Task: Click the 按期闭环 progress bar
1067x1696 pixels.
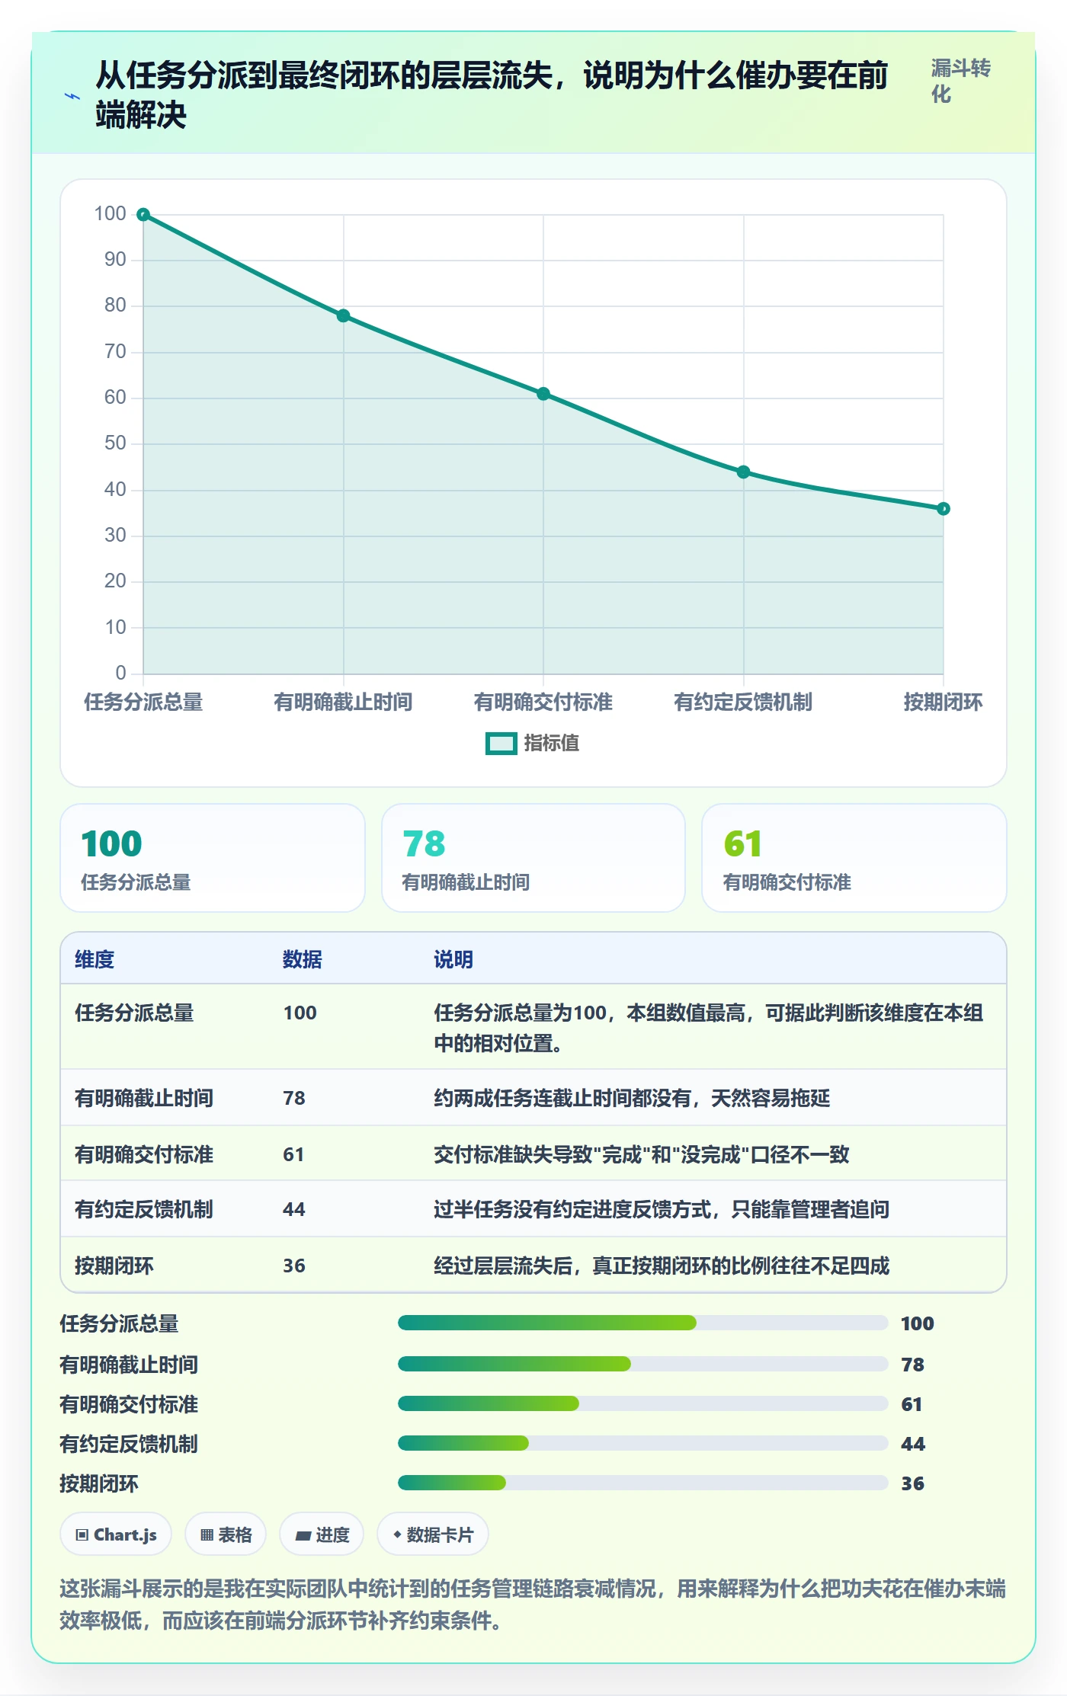Action: [643, 1483]
